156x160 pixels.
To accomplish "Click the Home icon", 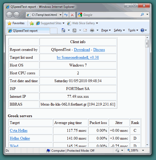I will [63, 30].
